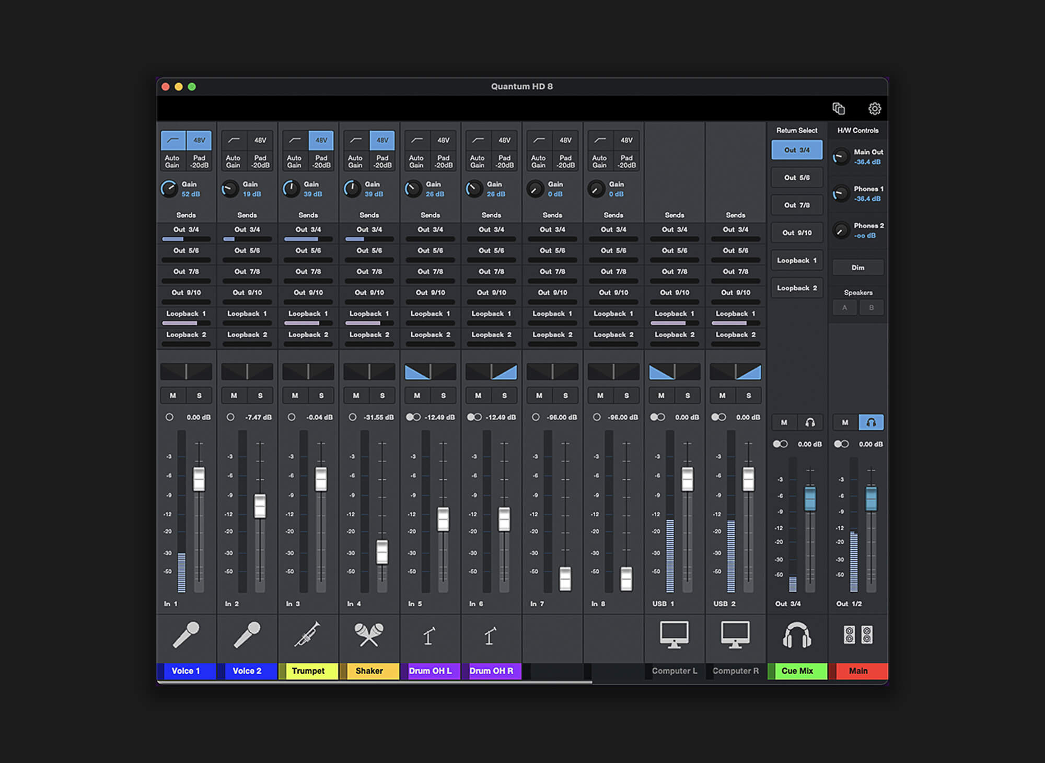
Task: Click the Cue Mix headphones icon
Action: (x=797, y=634)
